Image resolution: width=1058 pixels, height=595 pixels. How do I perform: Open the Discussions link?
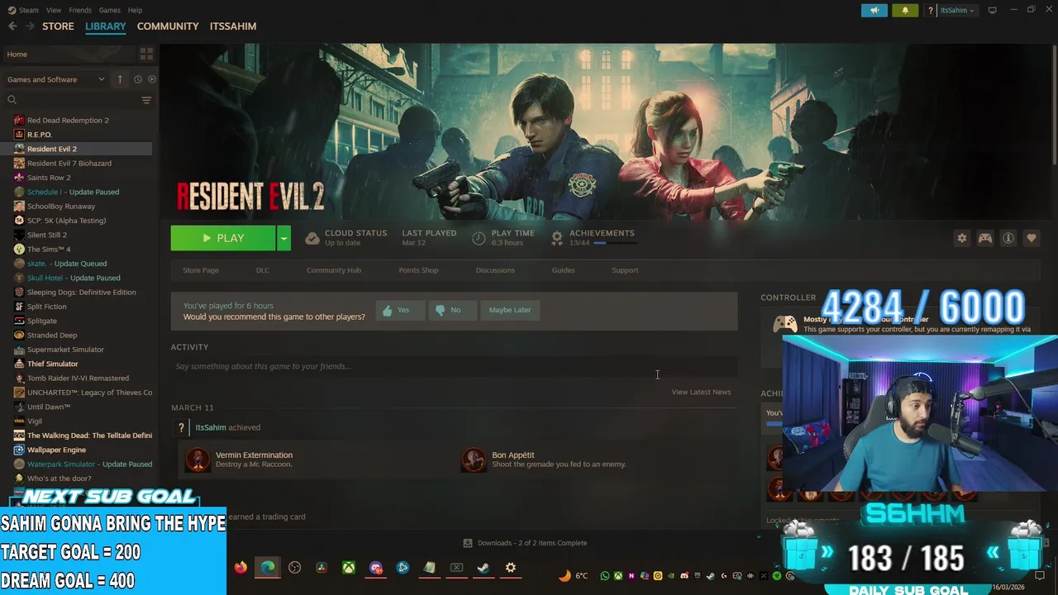(x=495, y=270)
